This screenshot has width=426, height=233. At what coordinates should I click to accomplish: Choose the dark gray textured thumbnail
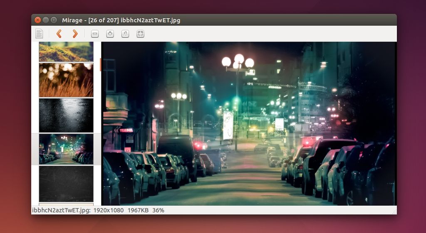pyautogui.click(x=66, y=184)
